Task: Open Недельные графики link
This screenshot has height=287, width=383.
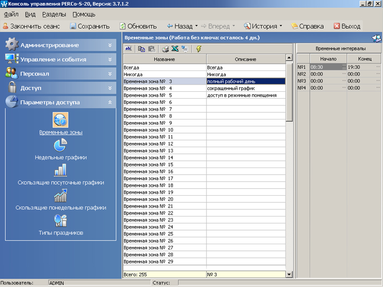Action: coord(61,157)
